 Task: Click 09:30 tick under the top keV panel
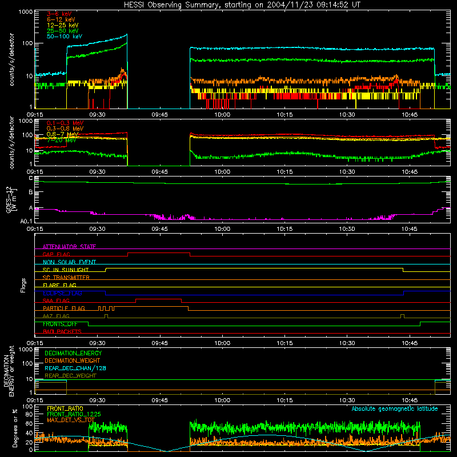pyautogui.click(x=97, y=115)
